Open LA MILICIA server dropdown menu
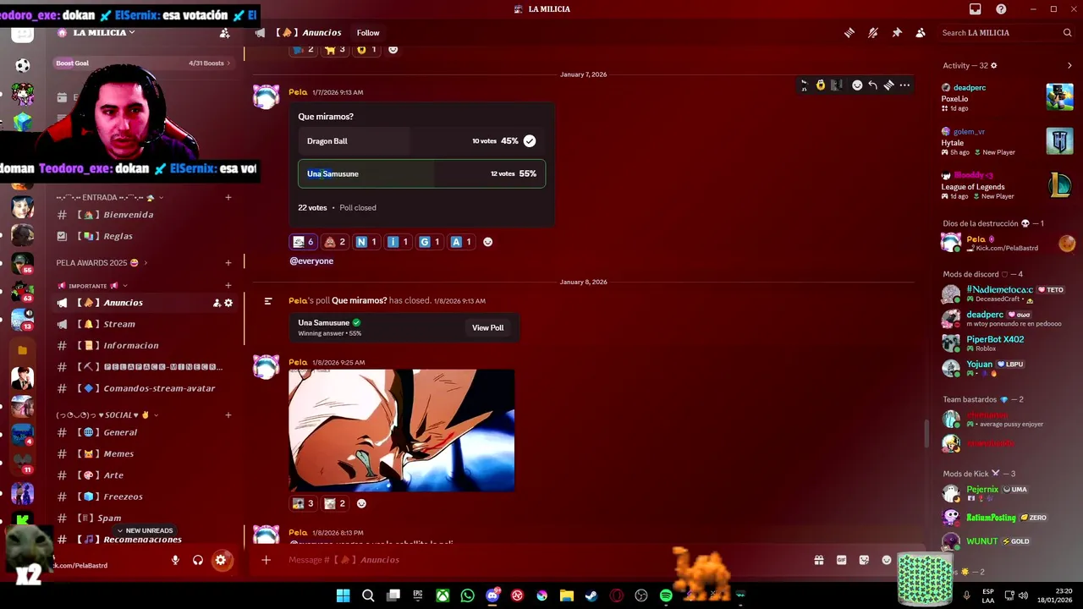The width and height of the screenshot is (1083, 609). coord(104,33)
